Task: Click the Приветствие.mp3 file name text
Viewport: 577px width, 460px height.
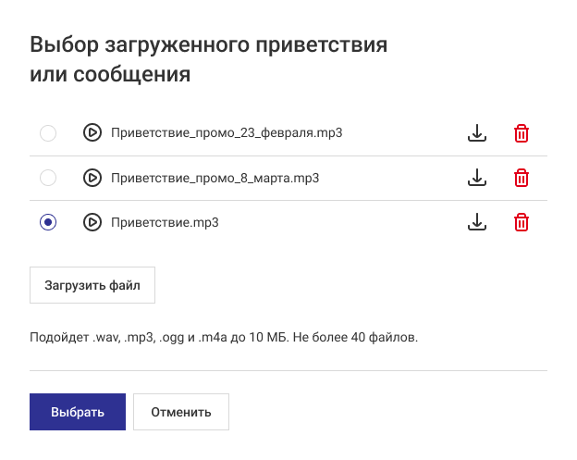Action: (x=164, y=222)
